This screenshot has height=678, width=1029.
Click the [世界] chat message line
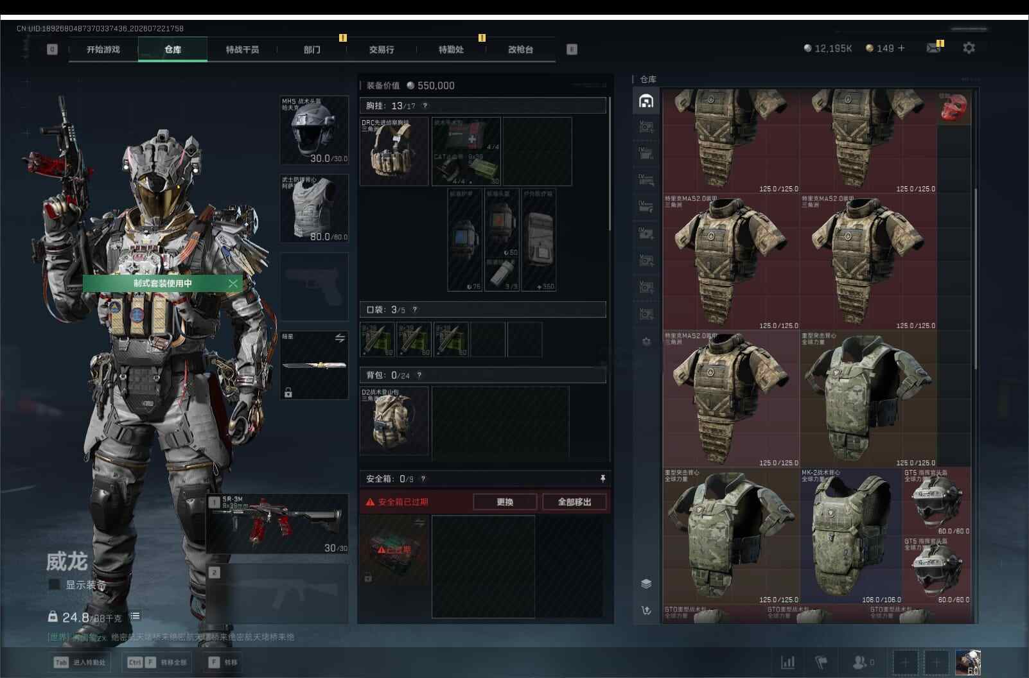[x=171, y=638]
